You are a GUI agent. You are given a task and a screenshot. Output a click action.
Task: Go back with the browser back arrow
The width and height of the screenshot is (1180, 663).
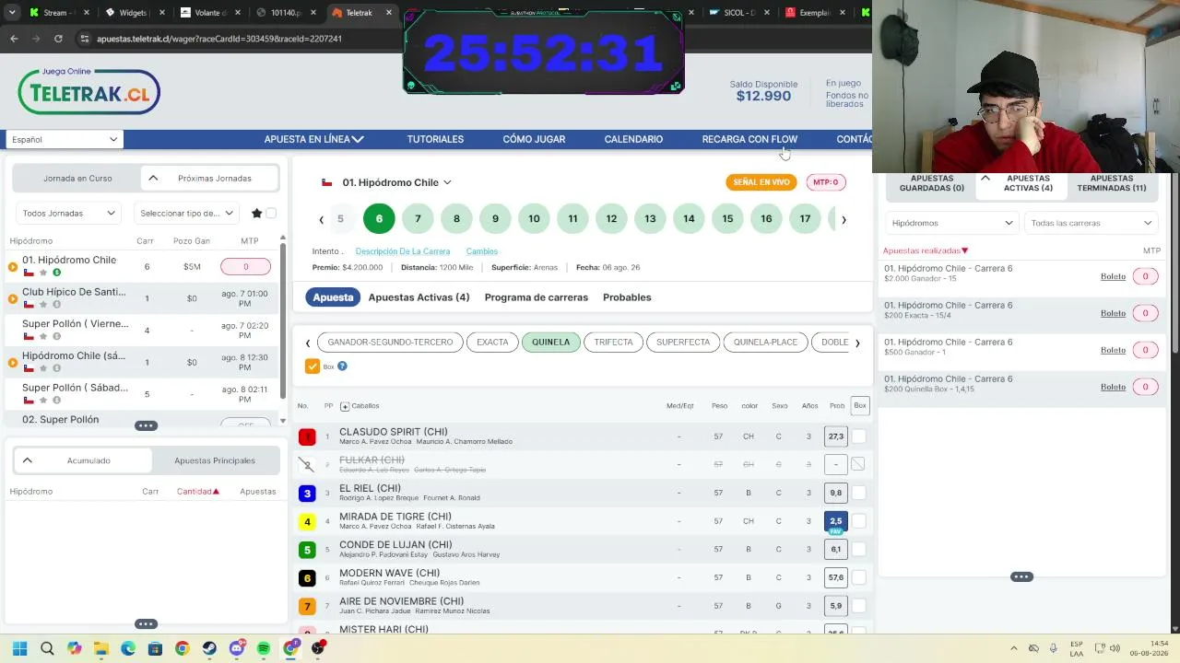[x=14, y=39]
